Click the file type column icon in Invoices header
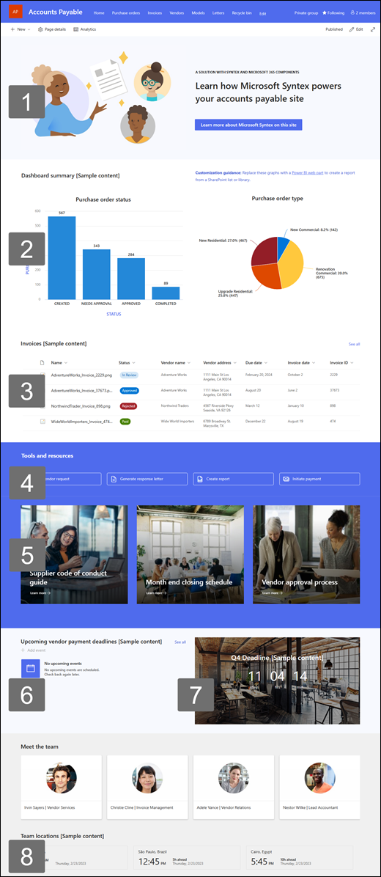 point(42,362)
